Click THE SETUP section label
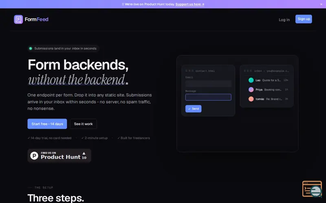The height and width of the screenshot is (203, 326). [x=44, y=188]
